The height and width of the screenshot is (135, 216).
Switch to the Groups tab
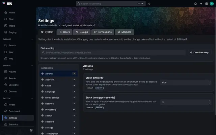pos(82,32)
